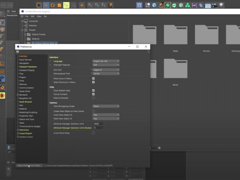This screenshot has height=180, width=240.
Task: Activate the Rotate tool
Action: pos(53,5)
